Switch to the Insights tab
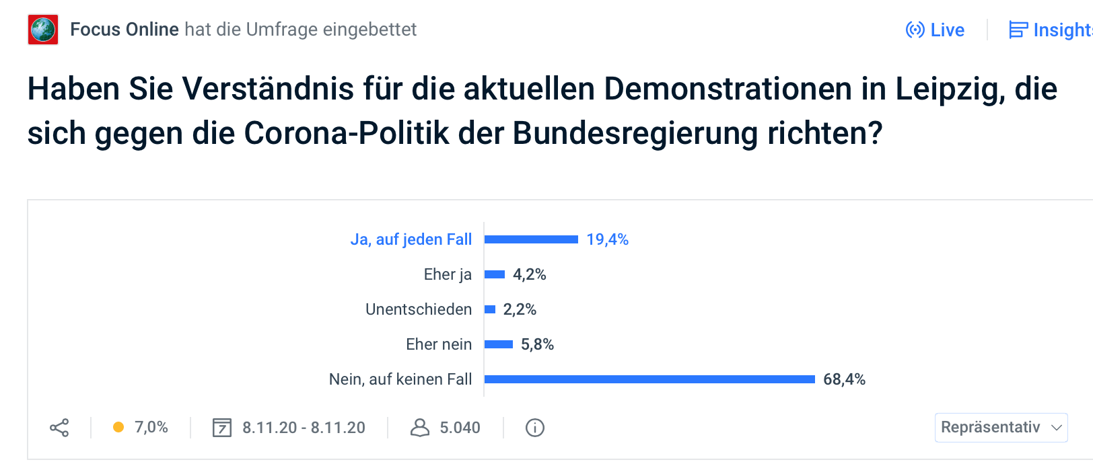 (x=1050, y=30)
